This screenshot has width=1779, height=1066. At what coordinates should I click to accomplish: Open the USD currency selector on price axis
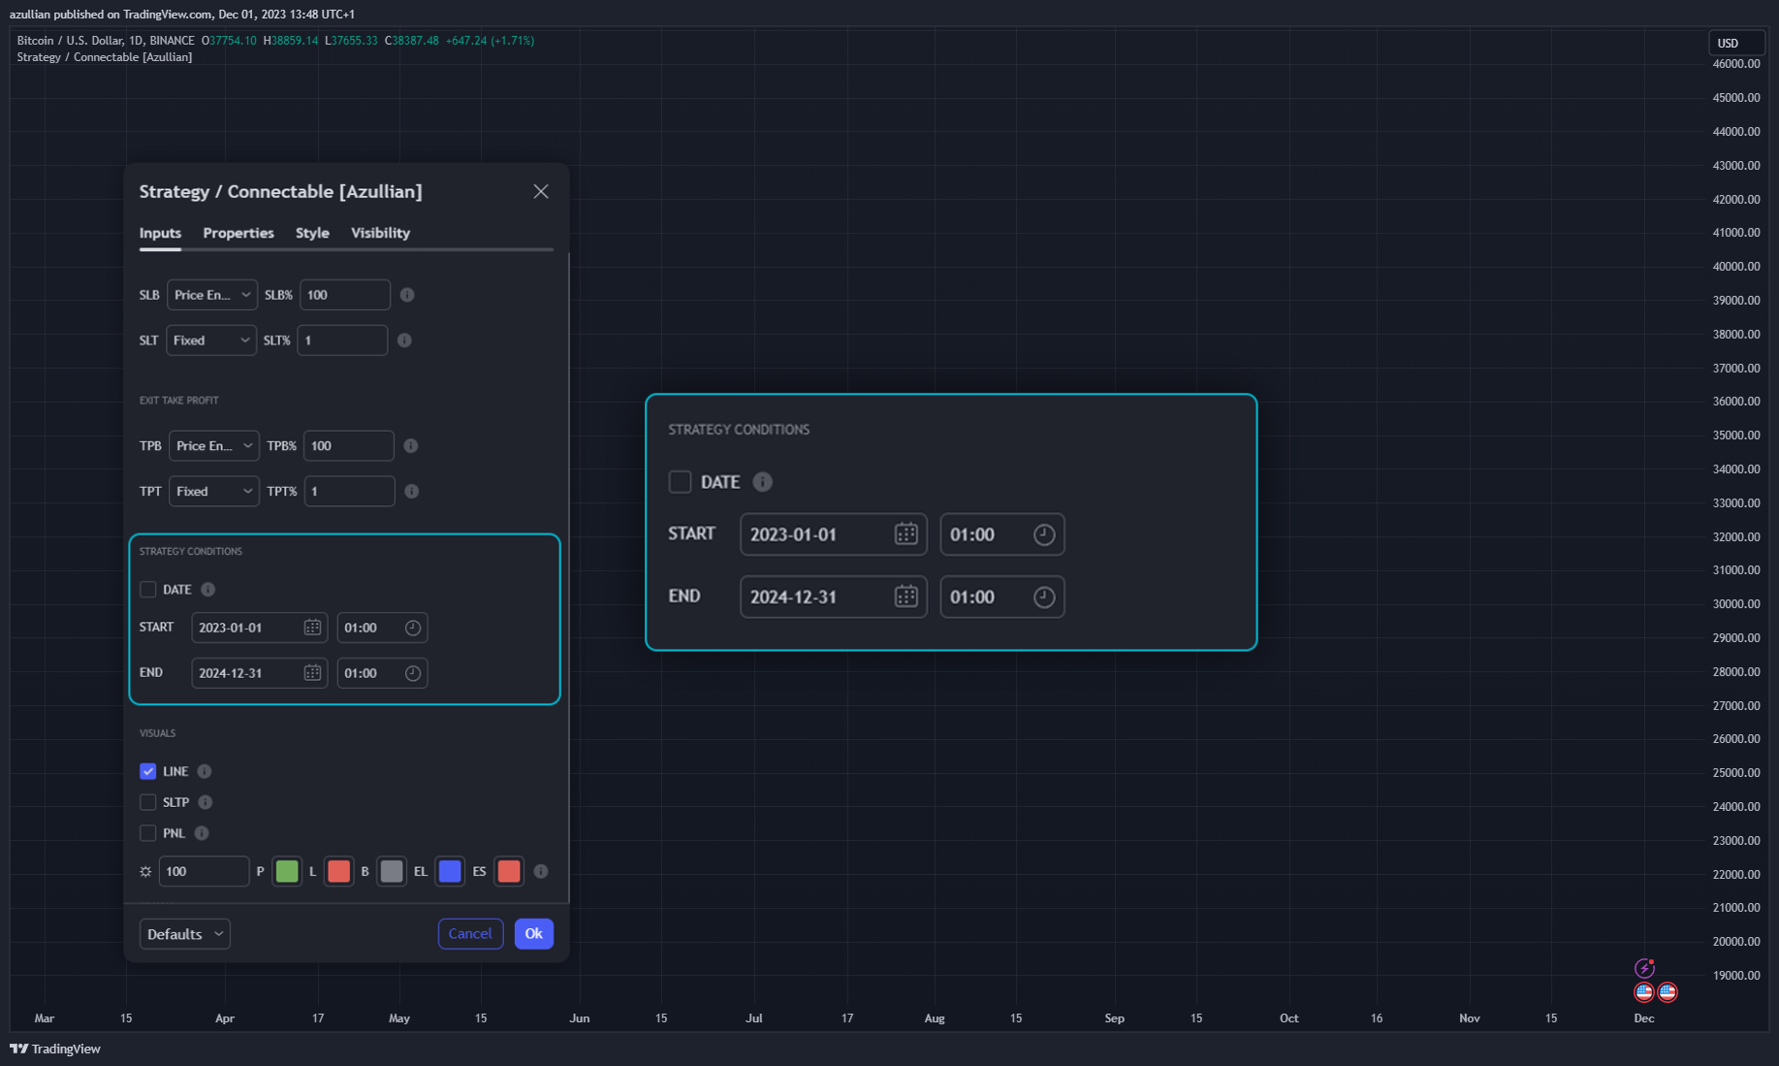[x=1735, y=43]
